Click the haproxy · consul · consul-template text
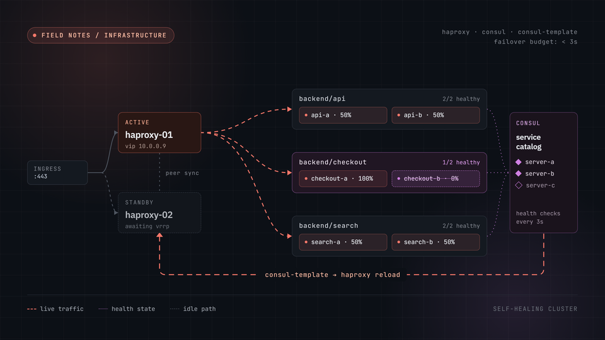 click(x=510, y=32)
